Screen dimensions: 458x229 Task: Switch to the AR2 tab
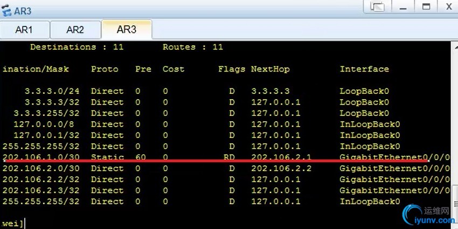(75, 30)
